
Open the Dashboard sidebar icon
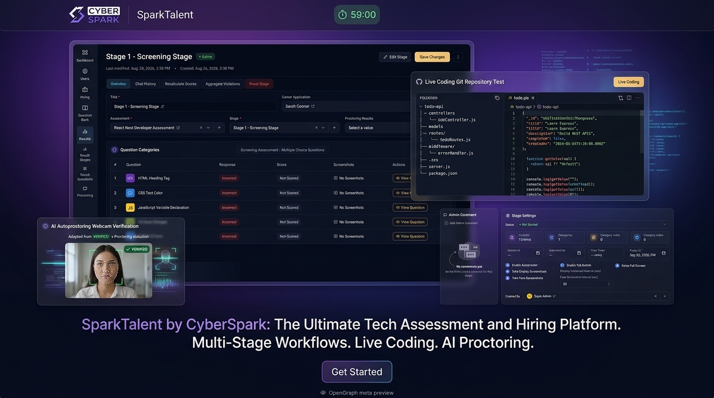click(85, 52)
